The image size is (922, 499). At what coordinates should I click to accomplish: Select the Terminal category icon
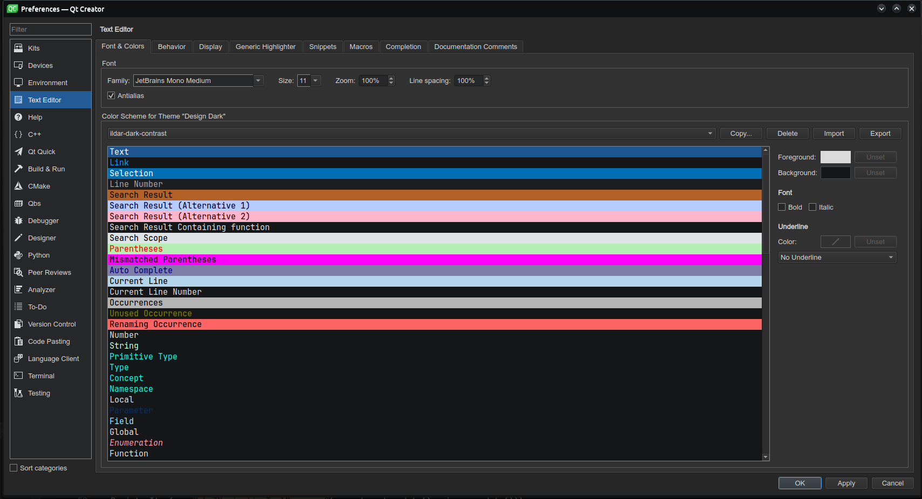pos(18,376)
